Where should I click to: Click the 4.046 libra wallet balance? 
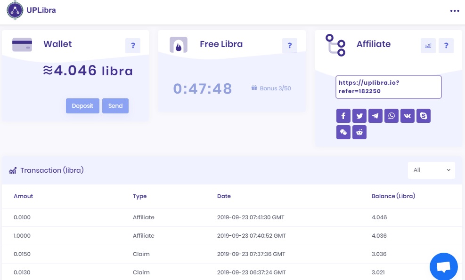coord(88,71)
